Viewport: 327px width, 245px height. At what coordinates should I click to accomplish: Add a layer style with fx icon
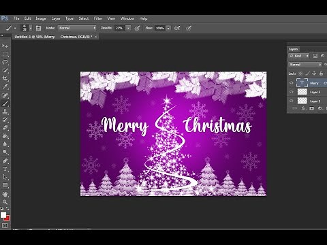[303, 108]
